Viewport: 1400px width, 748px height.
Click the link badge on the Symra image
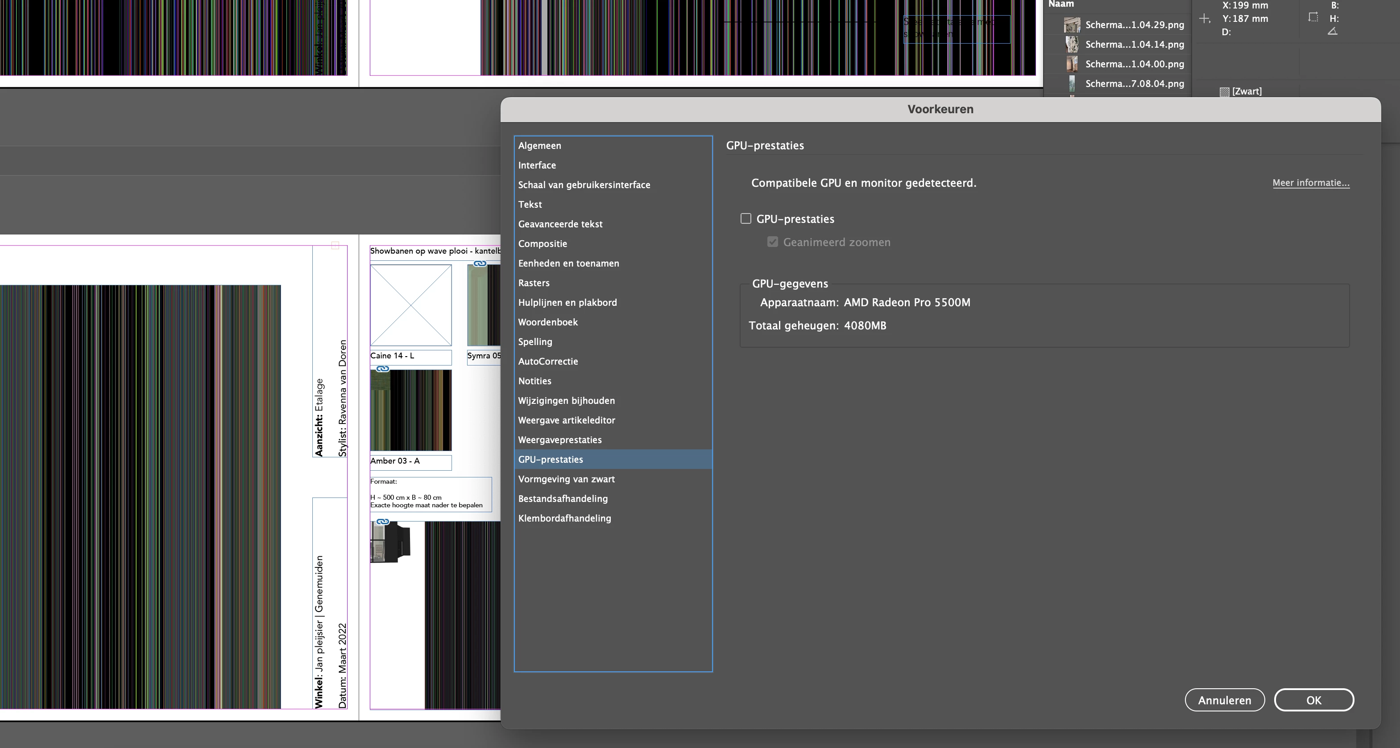[479, 264]
